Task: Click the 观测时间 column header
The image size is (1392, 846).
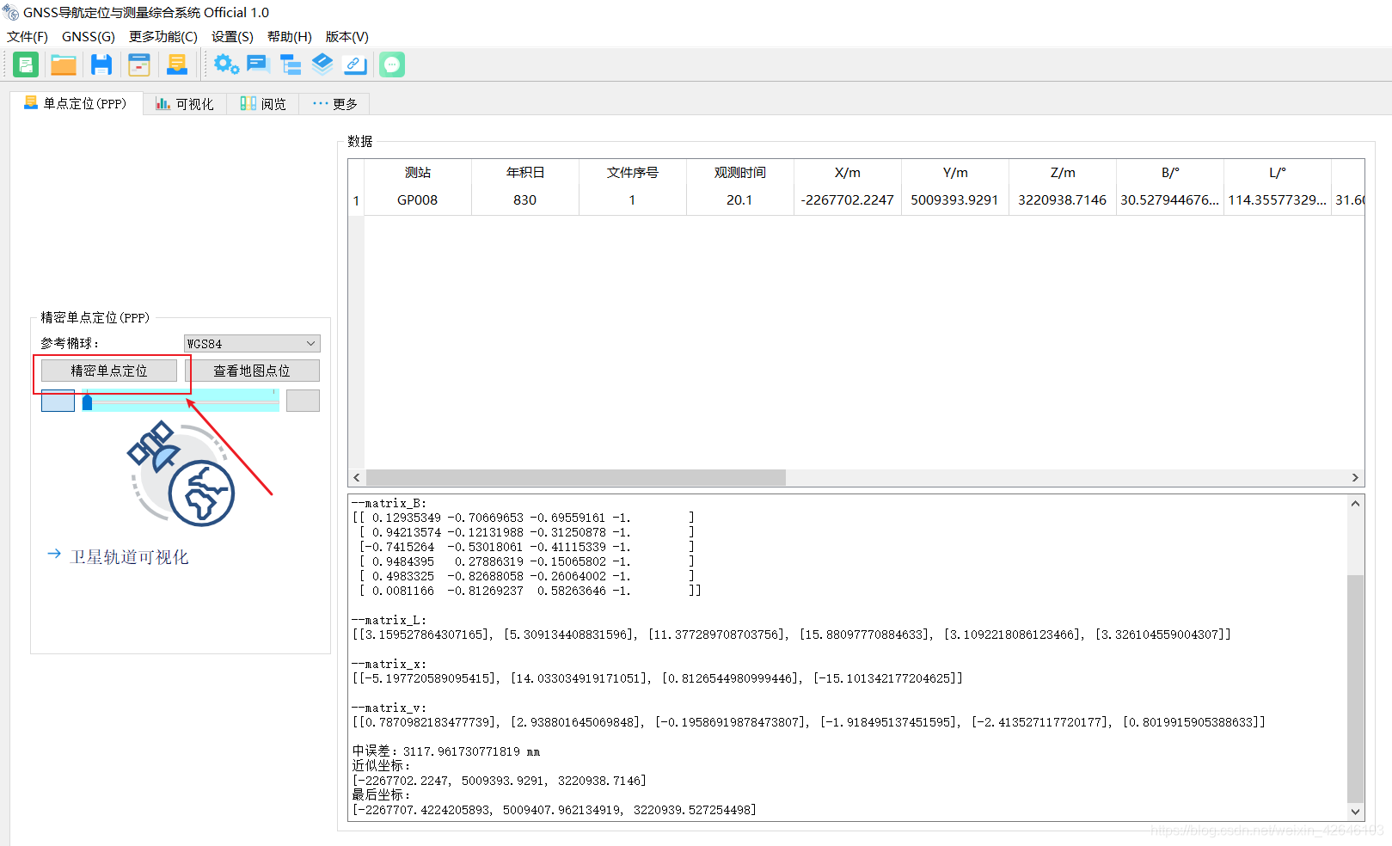Action: pyautogui.click(x=740, y=173)
